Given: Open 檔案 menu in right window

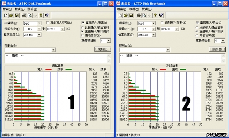Looking at the screenshot, I should tap(122, 9).
